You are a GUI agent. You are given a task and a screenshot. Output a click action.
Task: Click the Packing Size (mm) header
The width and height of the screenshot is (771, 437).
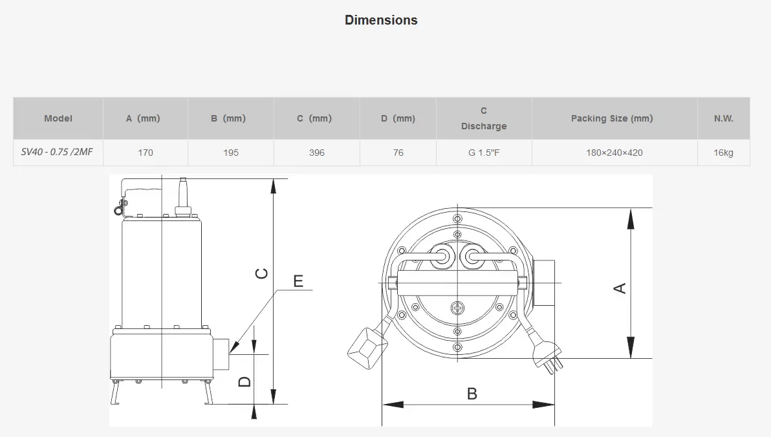pyautogui.click(x=612, y=118)
